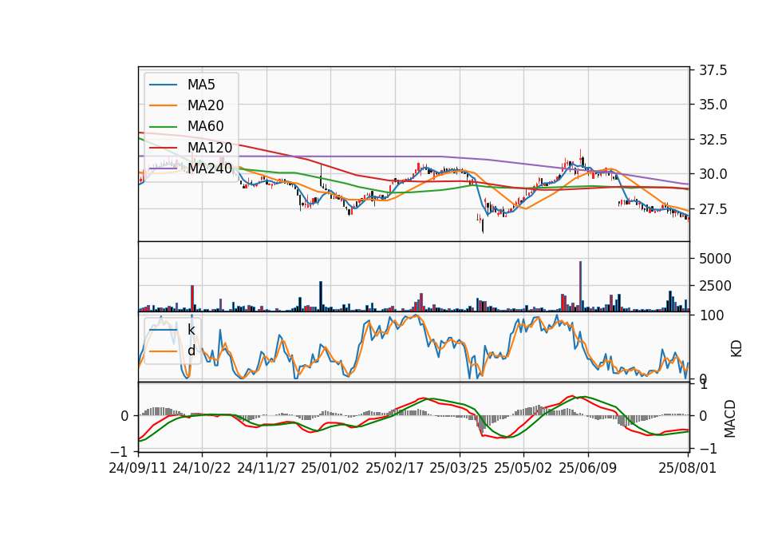Click the 25/08/01 date axis label
Viewport: 766px width, 551px height.
click(687, 469)
